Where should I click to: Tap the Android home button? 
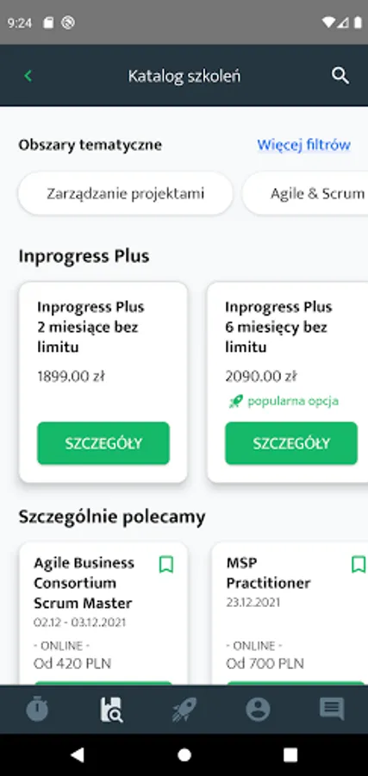pyautogui.click(x=184, y=754)
